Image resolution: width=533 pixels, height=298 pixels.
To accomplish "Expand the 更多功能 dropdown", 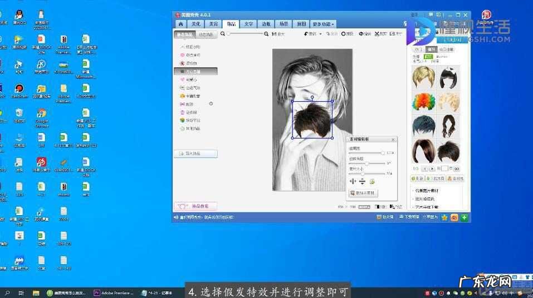I will point(323,24).
